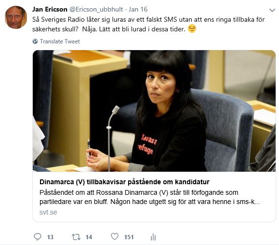Like the tweet with the heart icon
The image size is (279, 245).
coord(115,237)
